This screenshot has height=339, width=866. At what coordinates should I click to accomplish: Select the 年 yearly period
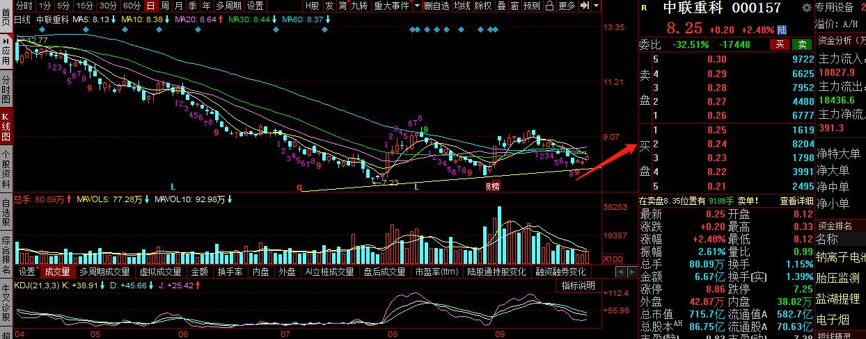click(206, 6)
